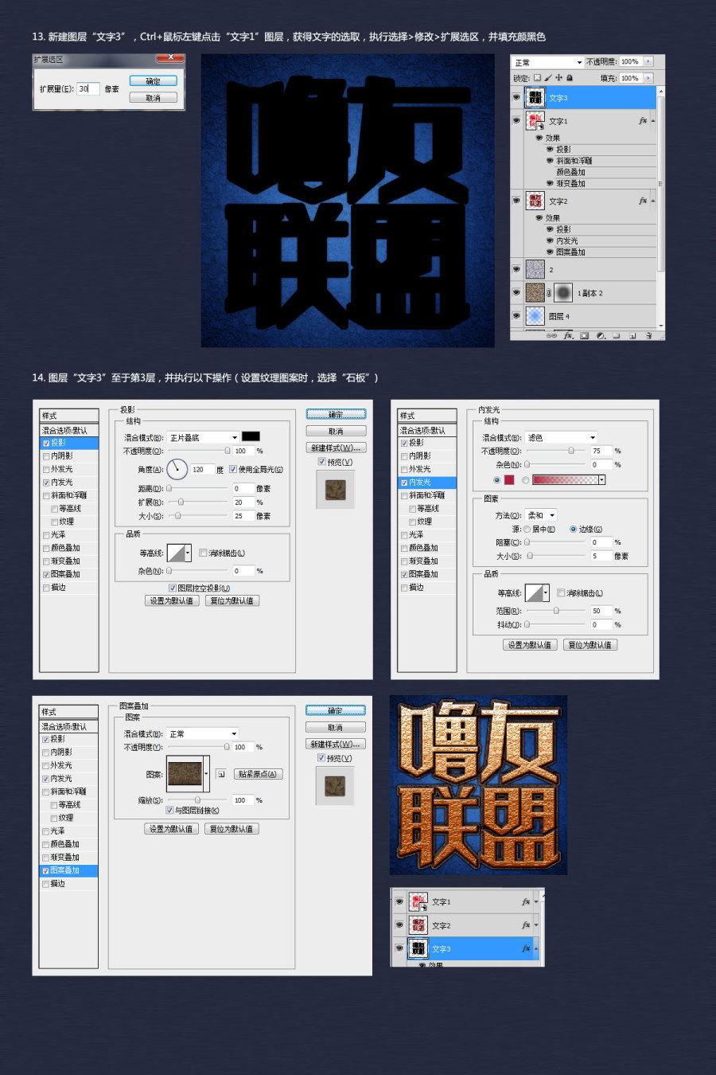
Task: Click the 扩展量 input field showing 30
Action: click(88, 88)
